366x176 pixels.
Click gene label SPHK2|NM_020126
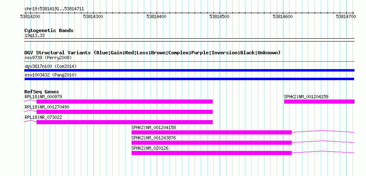pos(150,148)
